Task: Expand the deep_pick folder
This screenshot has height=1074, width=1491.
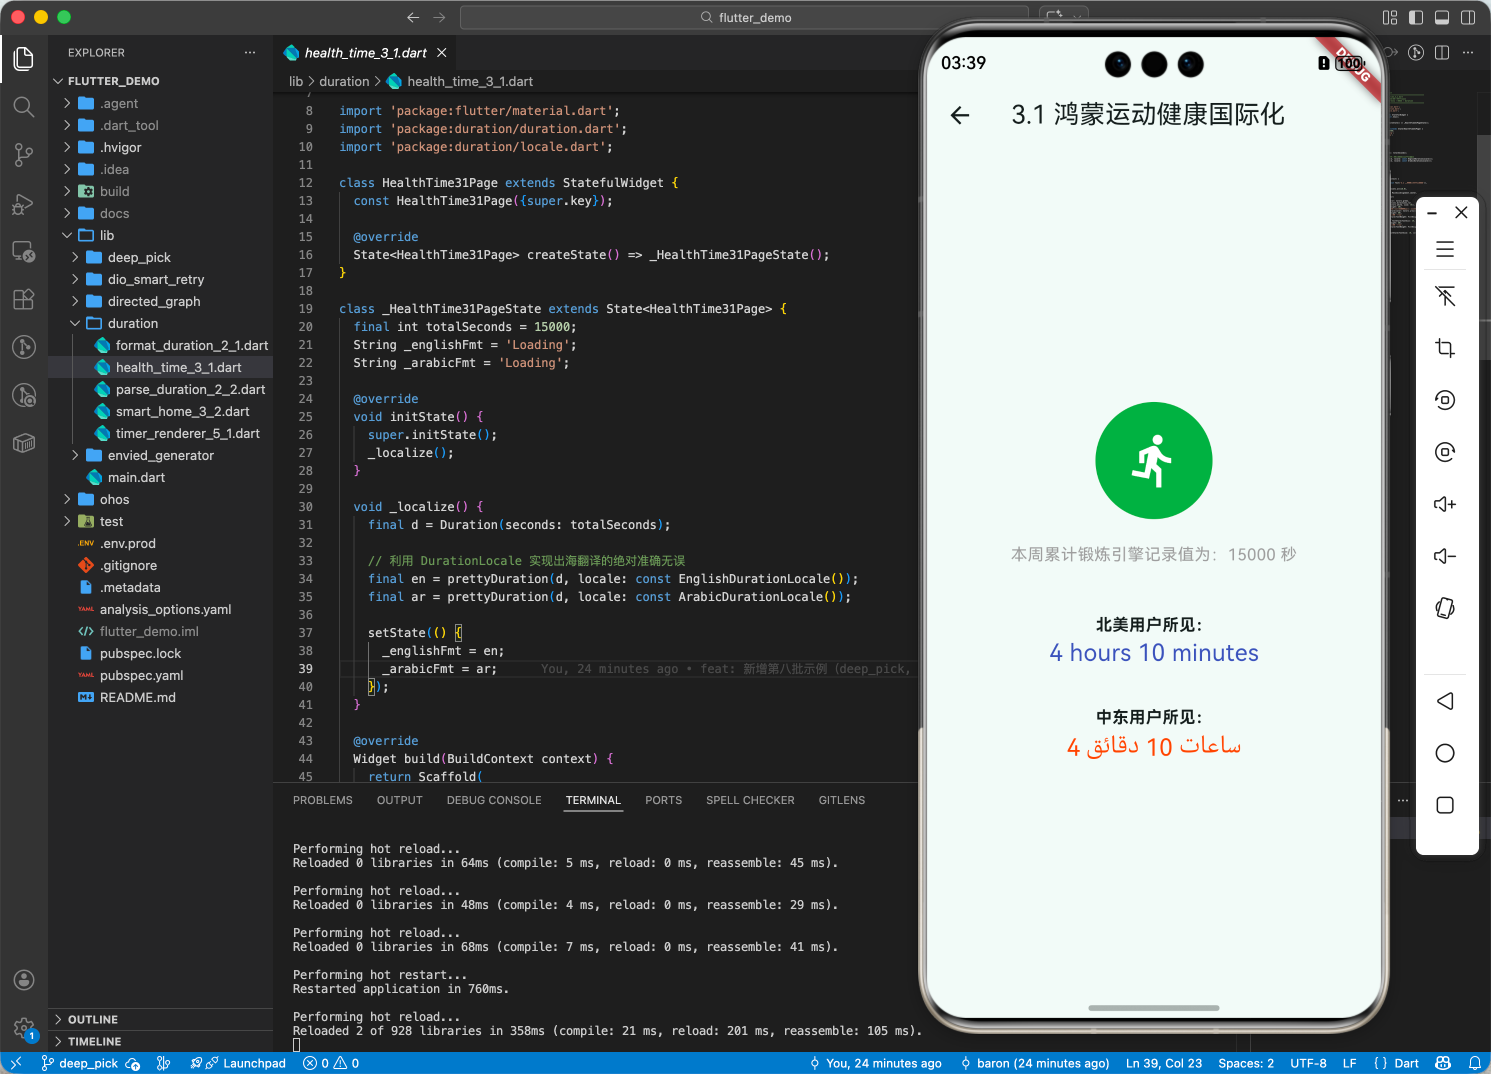Action: [x=138, y=257]
